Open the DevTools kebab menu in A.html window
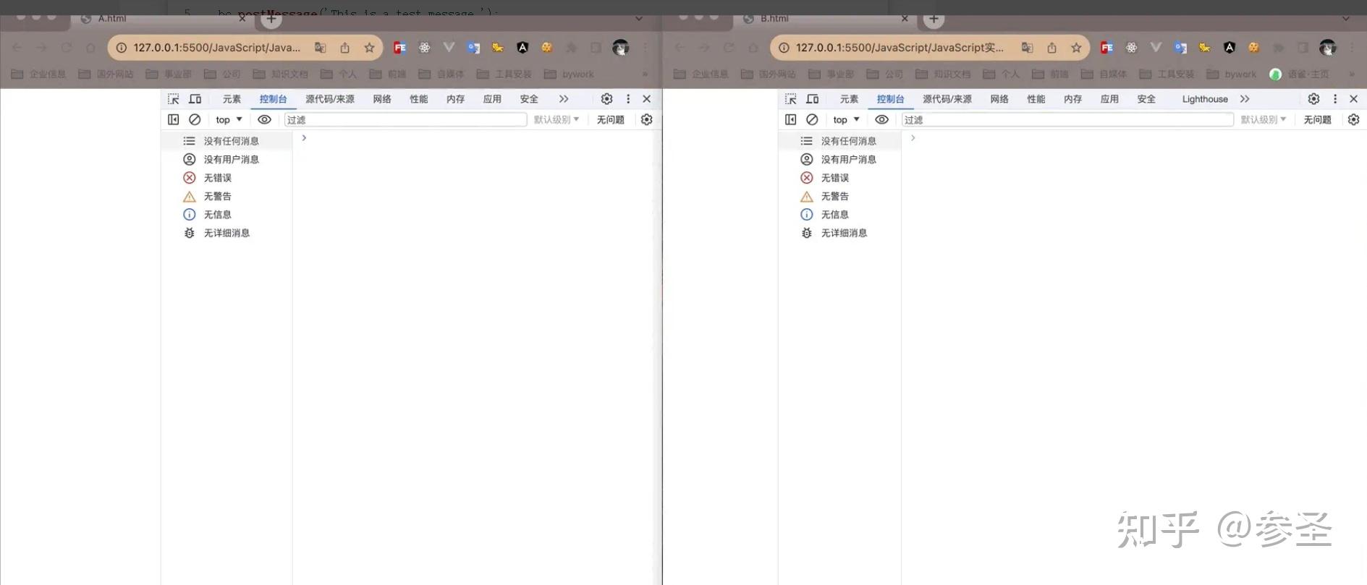 click(628, 99)
